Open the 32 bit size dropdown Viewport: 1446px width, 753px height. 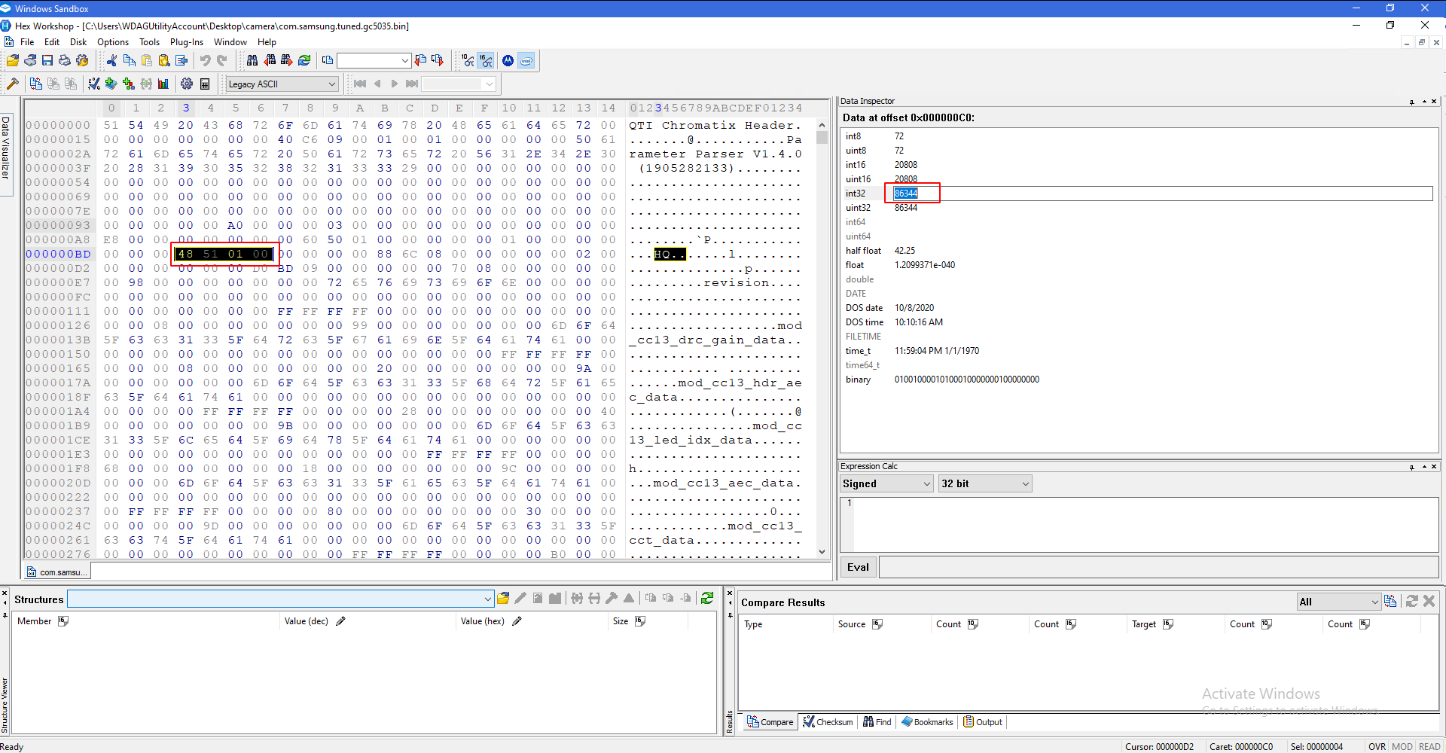(x=985, y=483)
